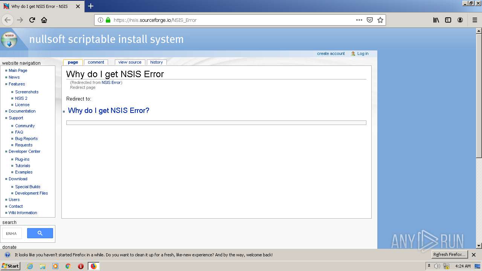Screen dimensions: 482x271
Task: Click the browser Forward arrow button
Action: tap(20, 20)
